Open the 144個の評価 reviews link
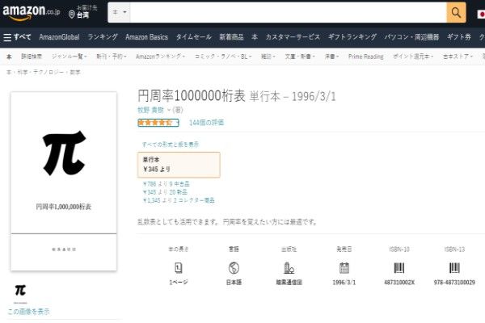 point(206,123)
